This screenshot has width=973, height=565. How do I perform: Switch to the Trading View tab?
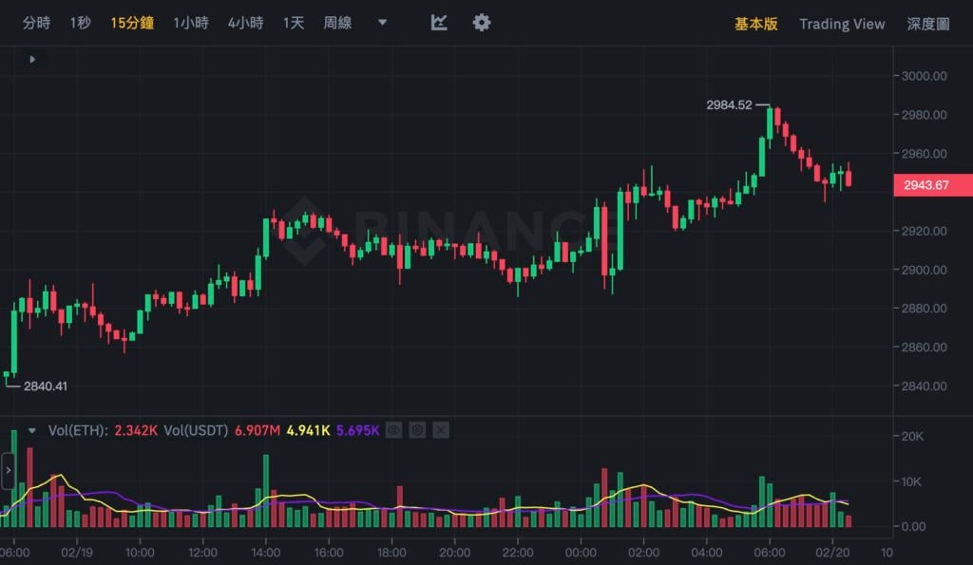[x=842, y=24]
